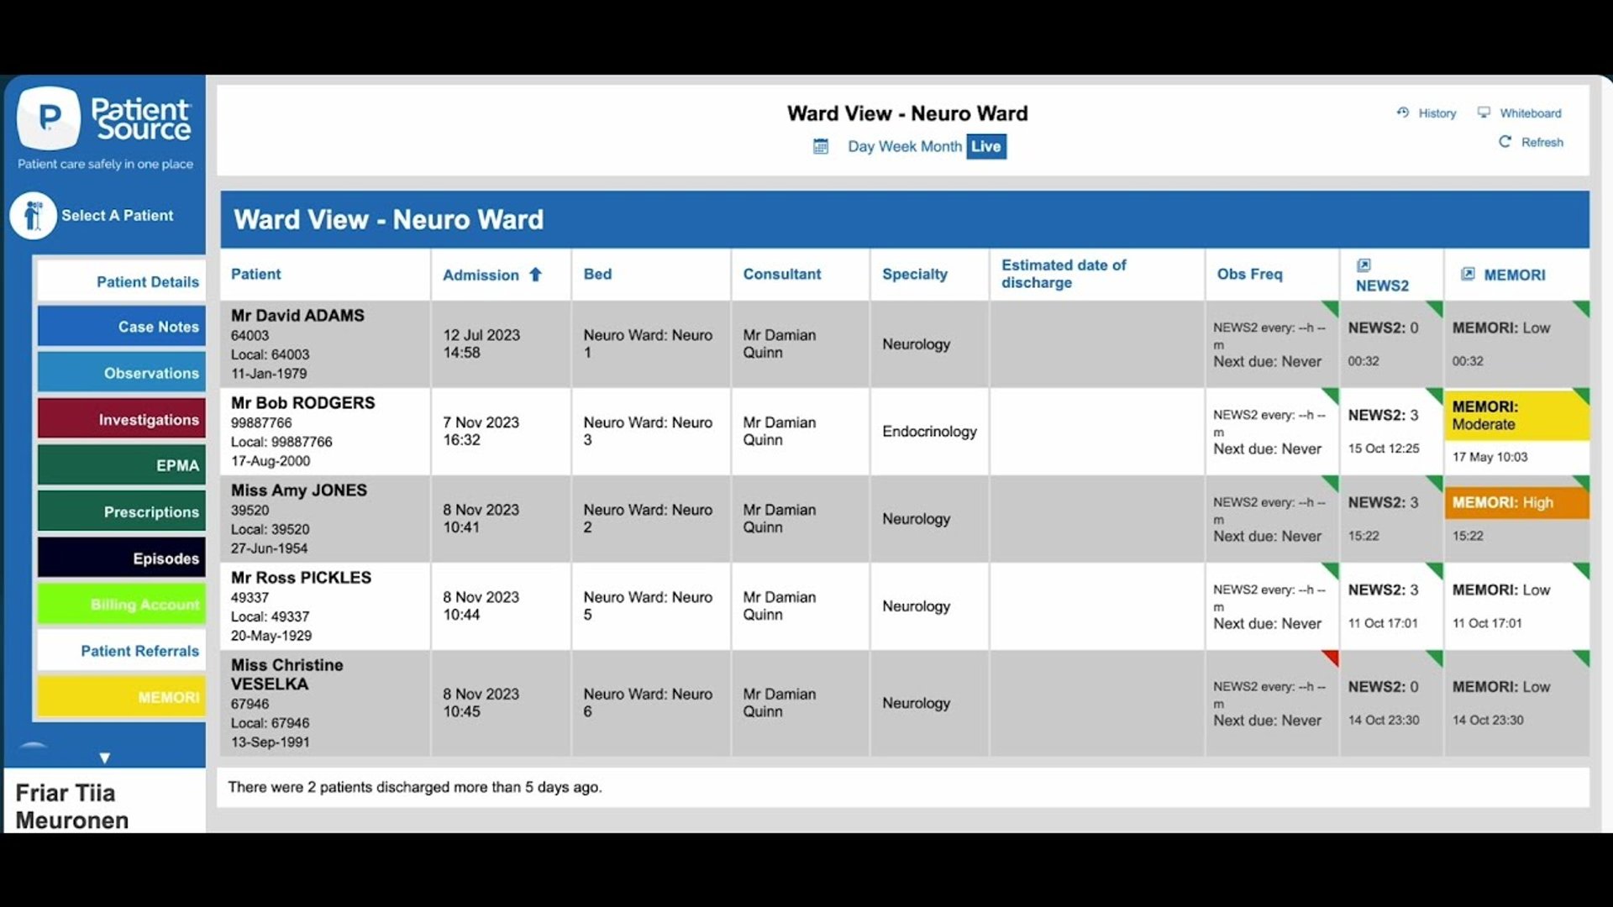1613x907 pixels.
Task: Open NEWS2 column pop-out icon
Action: (1363, 265)
